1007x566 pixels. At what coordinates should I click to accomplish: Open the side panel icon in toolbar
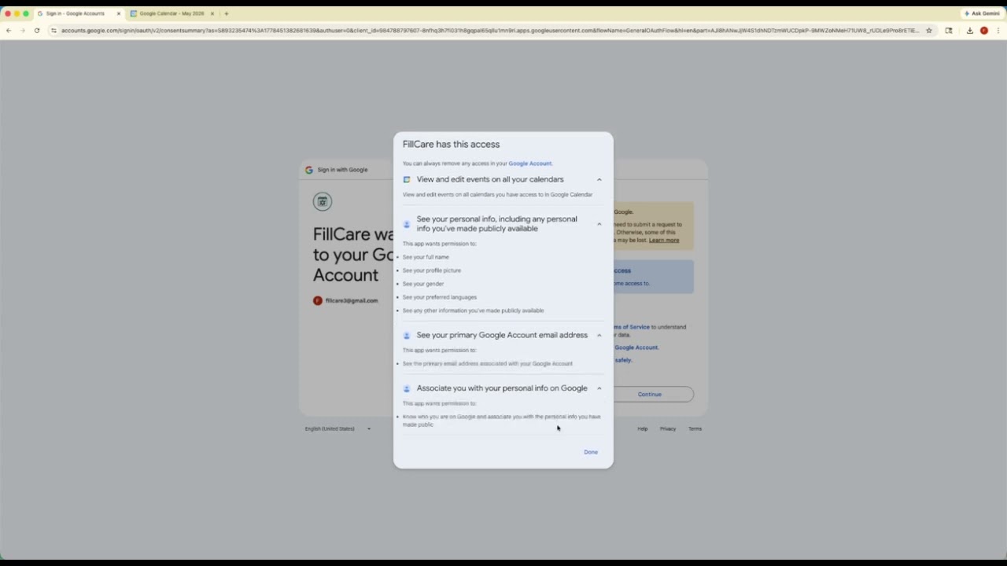coord(949,31)
